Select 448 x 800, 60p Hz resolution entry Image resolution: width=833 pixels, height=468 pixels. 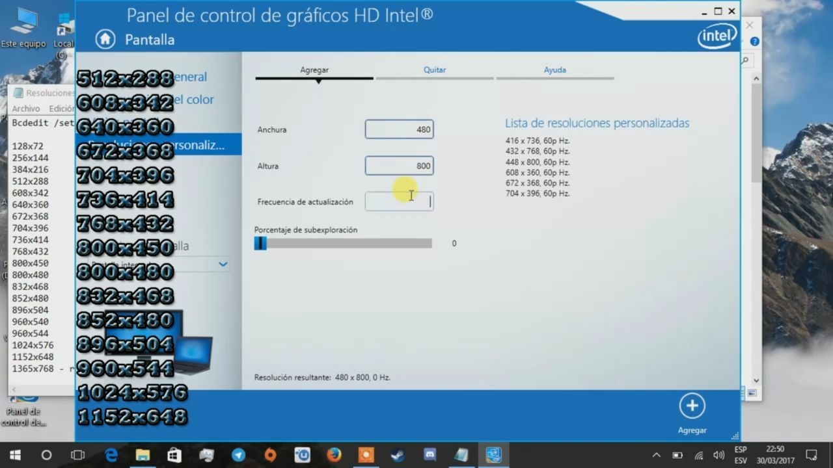(538, 162)
